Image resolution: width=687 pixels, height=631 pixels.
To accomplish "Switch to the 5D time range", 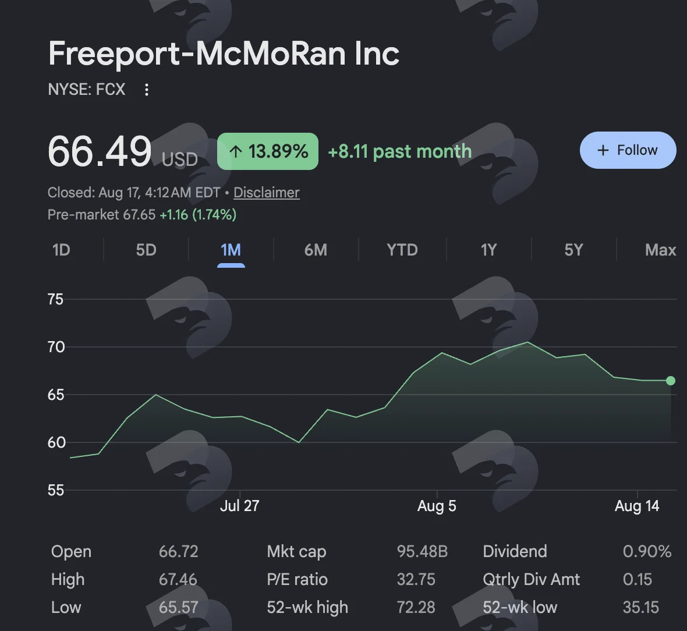I will tap(146, 250).
